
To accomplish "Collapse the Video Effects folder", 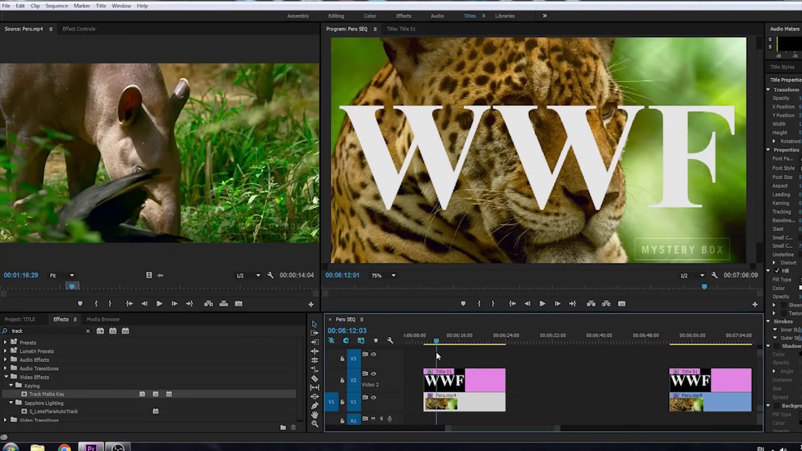I will tap(6, 377).
